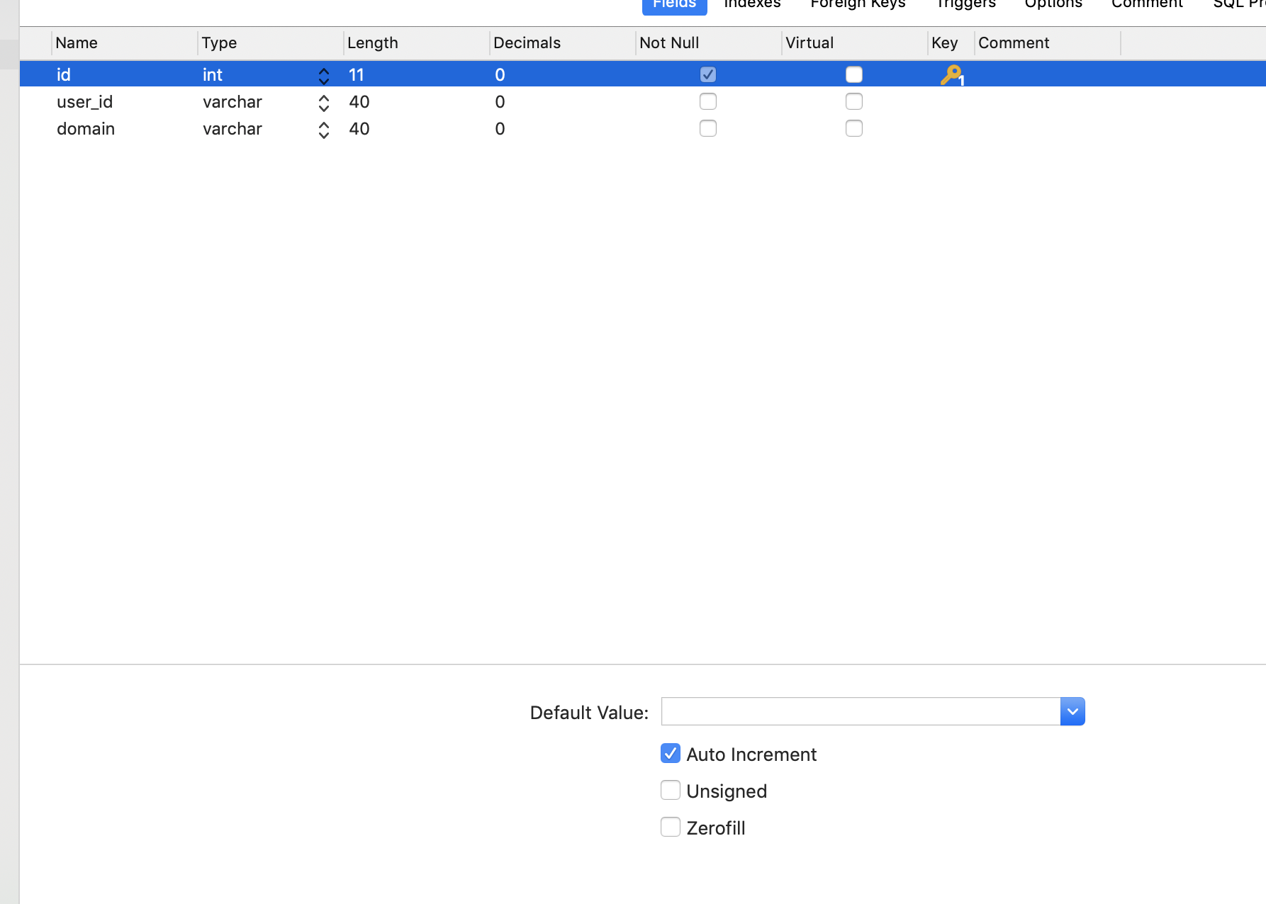The image size is (1266, 904).
Task: Click the Default Value input field
Action: pos(861,711)
